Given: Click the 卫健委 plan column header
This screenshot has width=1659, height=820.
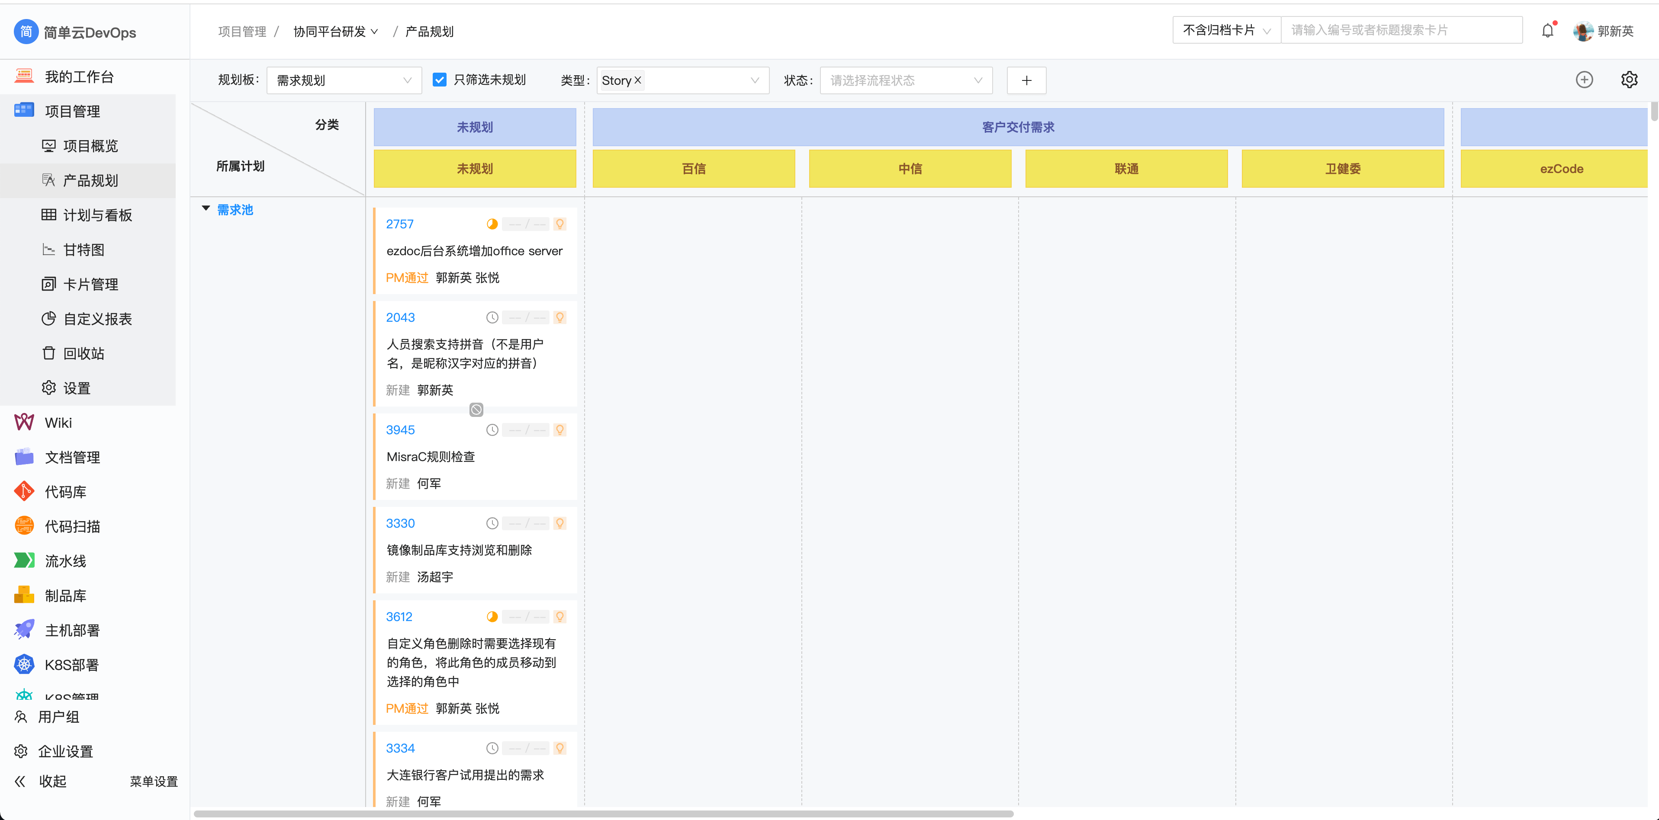Looking at the screenshot, I should tap(1343, 169).
